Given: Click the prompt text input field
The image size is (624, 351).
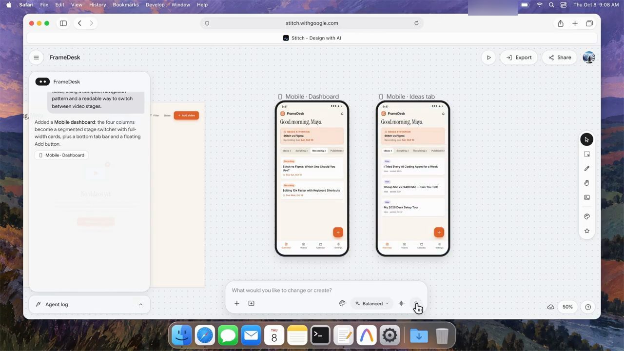Looking at the screenshot, I should pyautogui.click(x=326, y=290).
